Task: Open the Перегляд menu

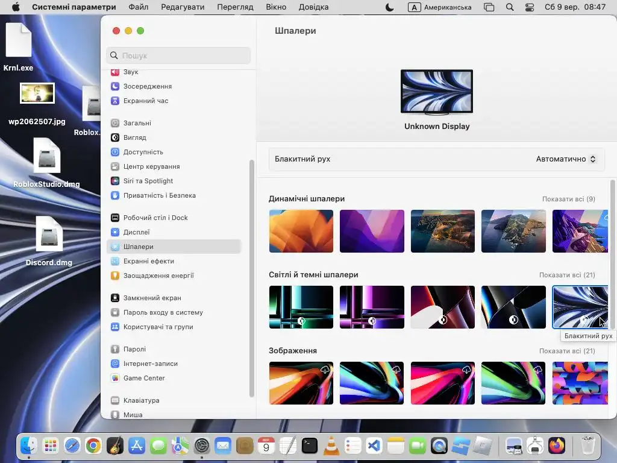Action: [x=235, y=7]
